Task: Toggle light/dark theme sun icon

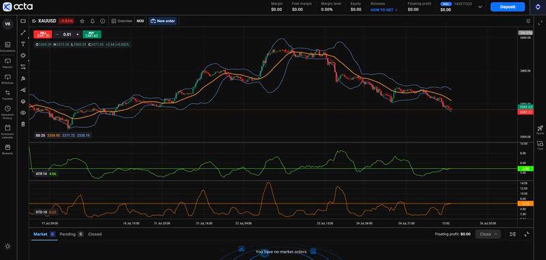Action: point(8,246)
